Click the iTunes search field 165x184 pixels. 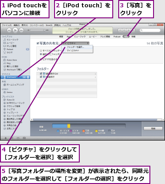(x=150, y=30)
